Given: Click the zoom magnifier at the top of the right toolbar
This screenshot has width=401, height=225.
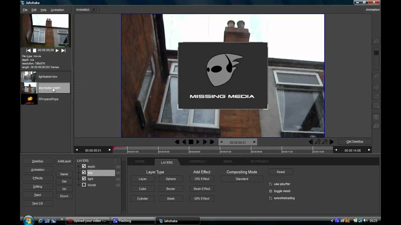Looking at the screenshot, I should point(376,41).
